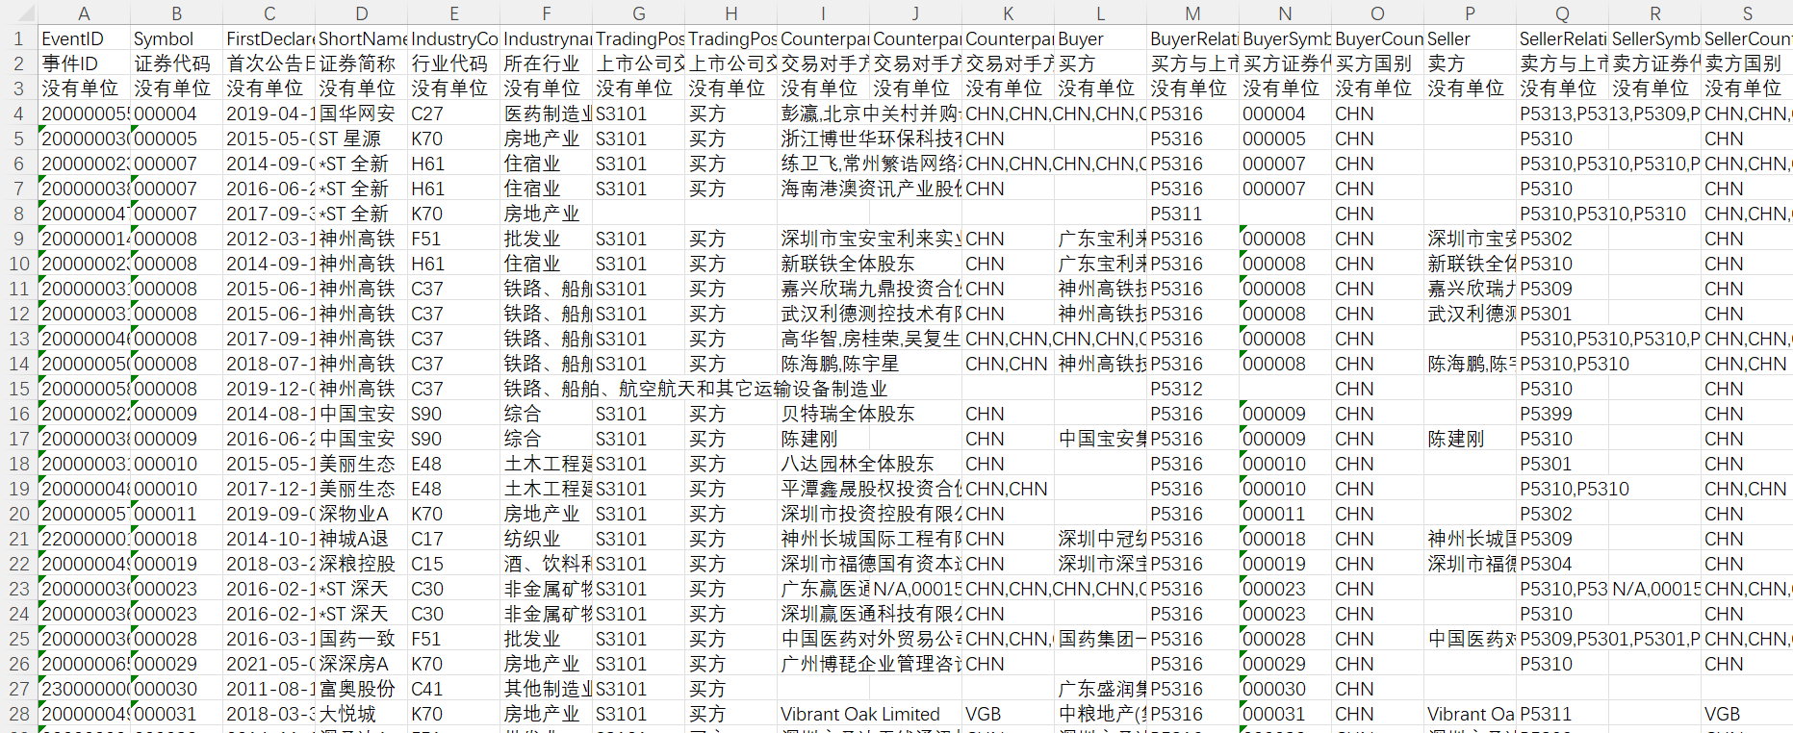
Task: Click the P5304 cell
Action: [x=1562, y=564]
